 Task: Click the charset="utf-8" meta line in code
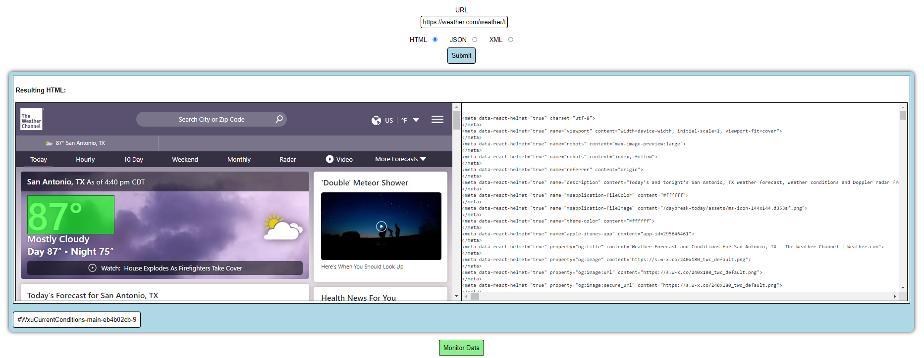click(x=529, y=118)
